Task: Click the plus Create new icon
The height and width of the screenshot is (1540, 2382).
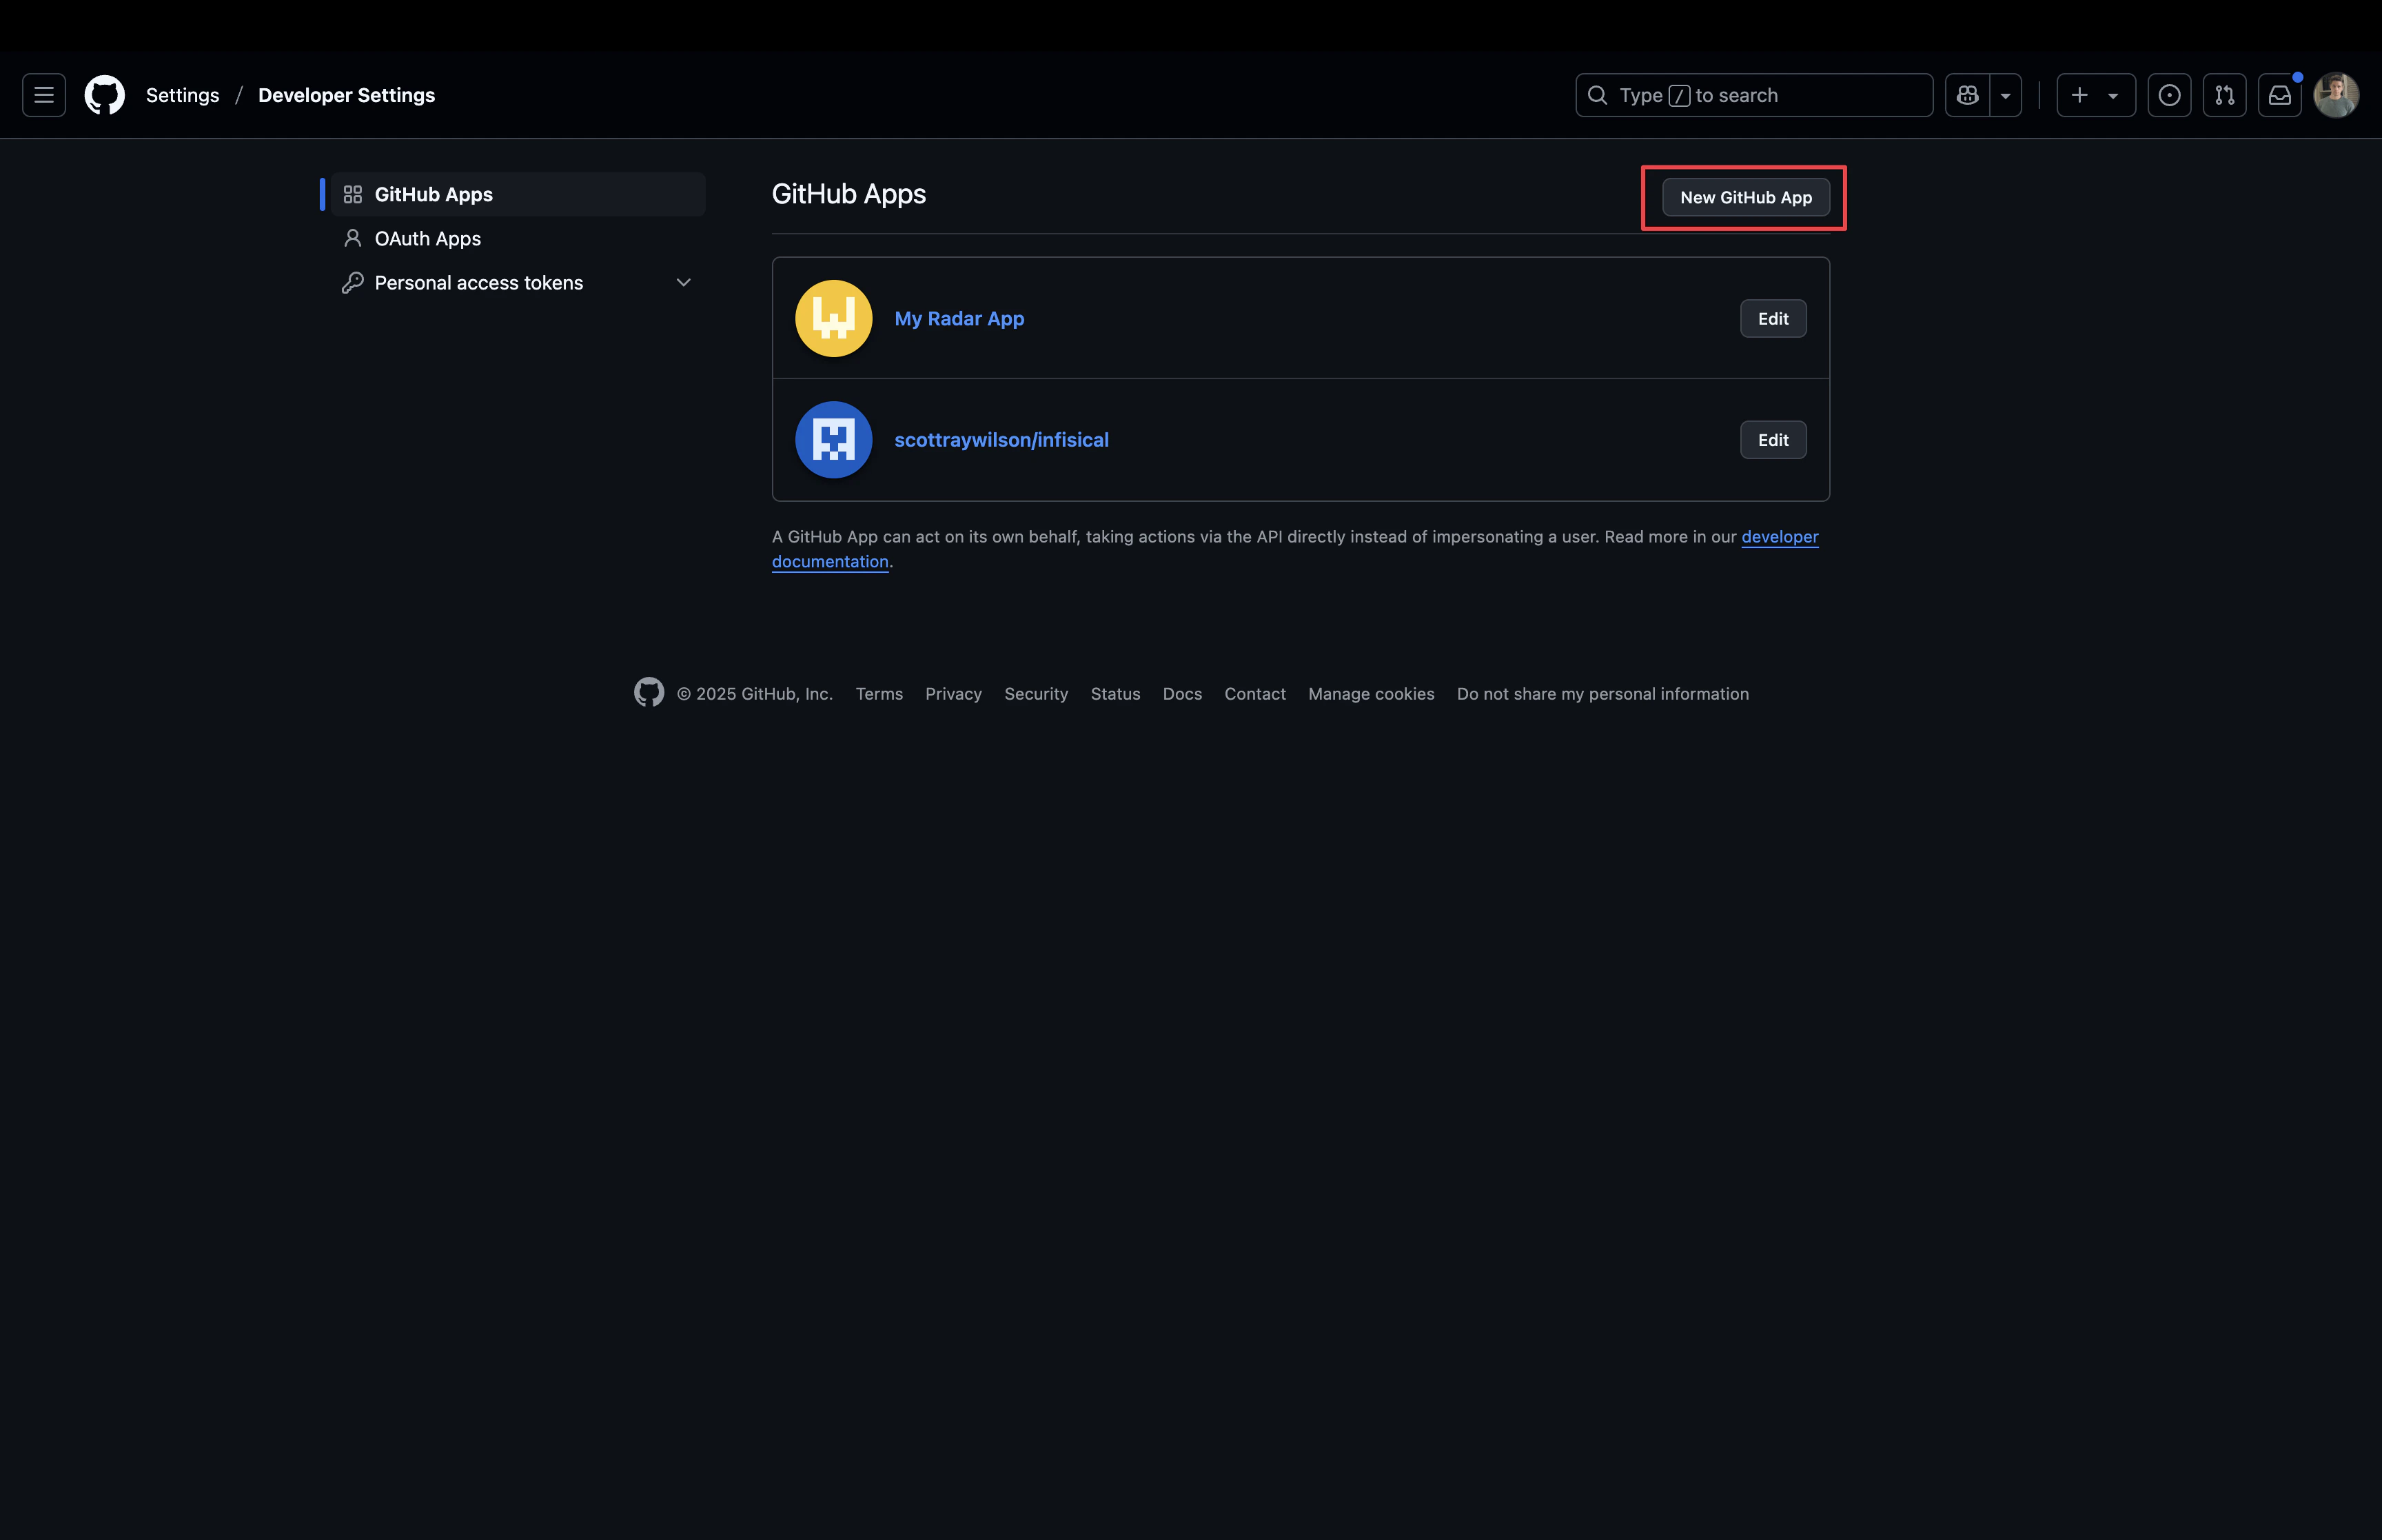Action: [2079, 95]
